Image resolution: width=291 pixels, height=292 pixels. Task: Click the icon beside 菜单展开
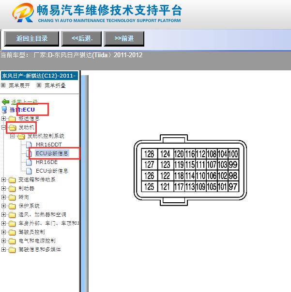click(3, 85)
